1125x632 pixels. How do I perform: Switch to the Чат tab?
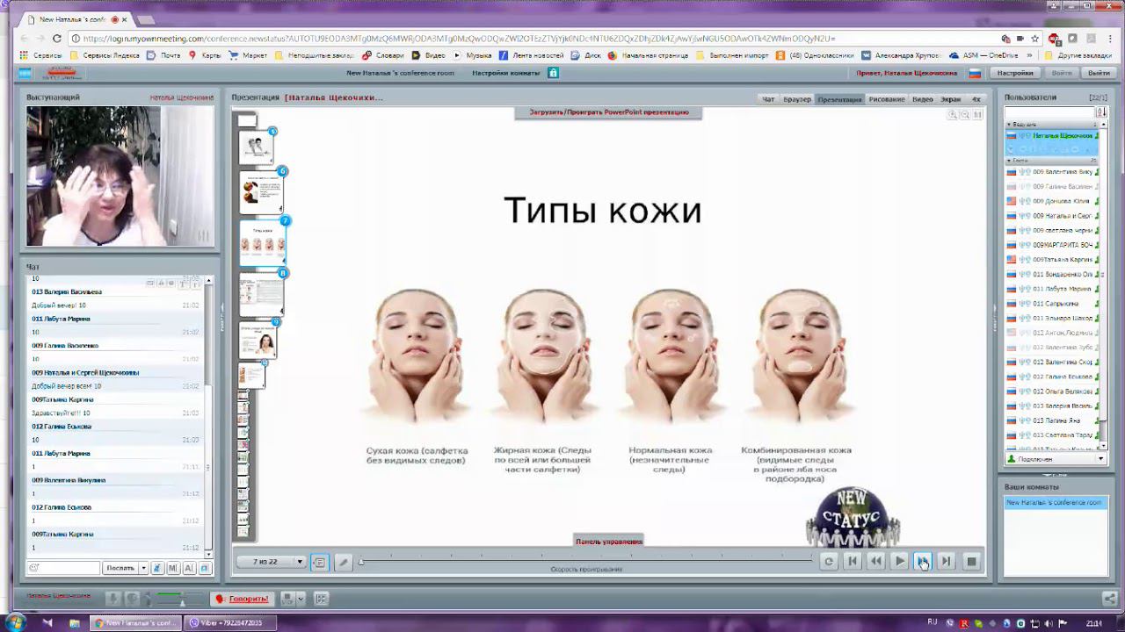point(768,99)
